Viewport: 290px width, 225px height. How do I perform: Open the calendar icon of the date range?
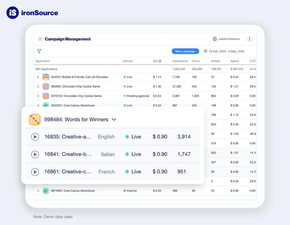[205, 51]
